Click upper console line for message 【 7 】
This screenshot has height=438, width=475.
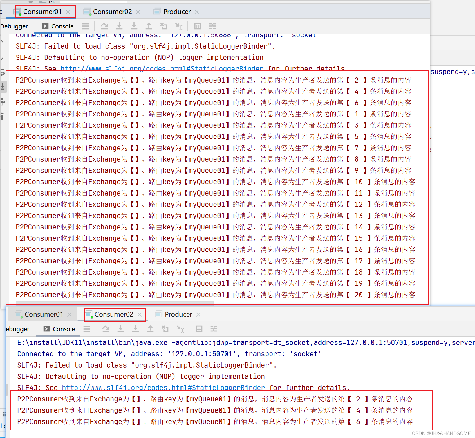coord(214,148)
